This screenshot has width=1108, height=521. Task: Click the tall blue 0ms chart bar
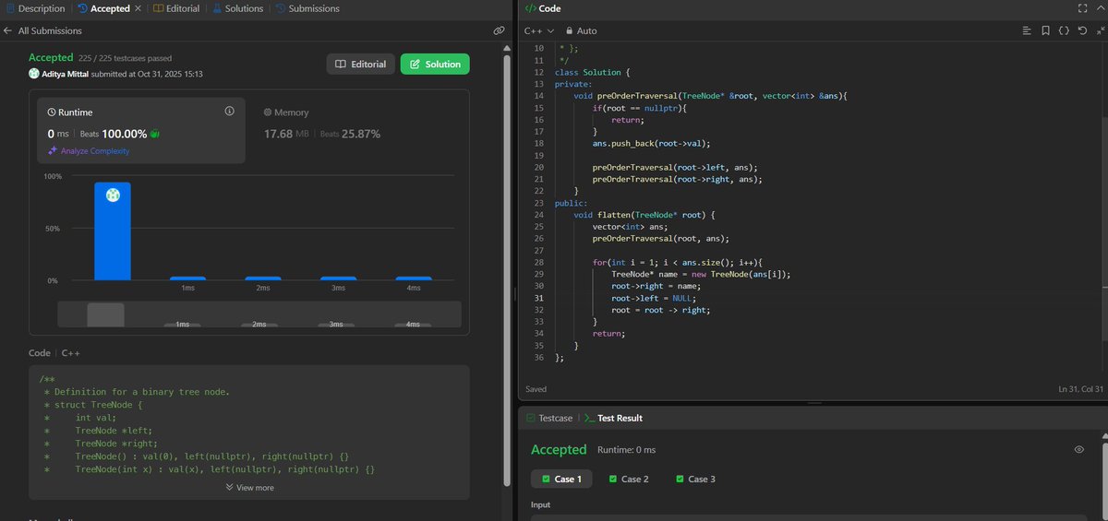coord(113,231)
